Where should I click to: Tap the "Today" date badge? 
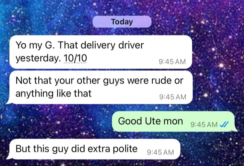point(122,21)
